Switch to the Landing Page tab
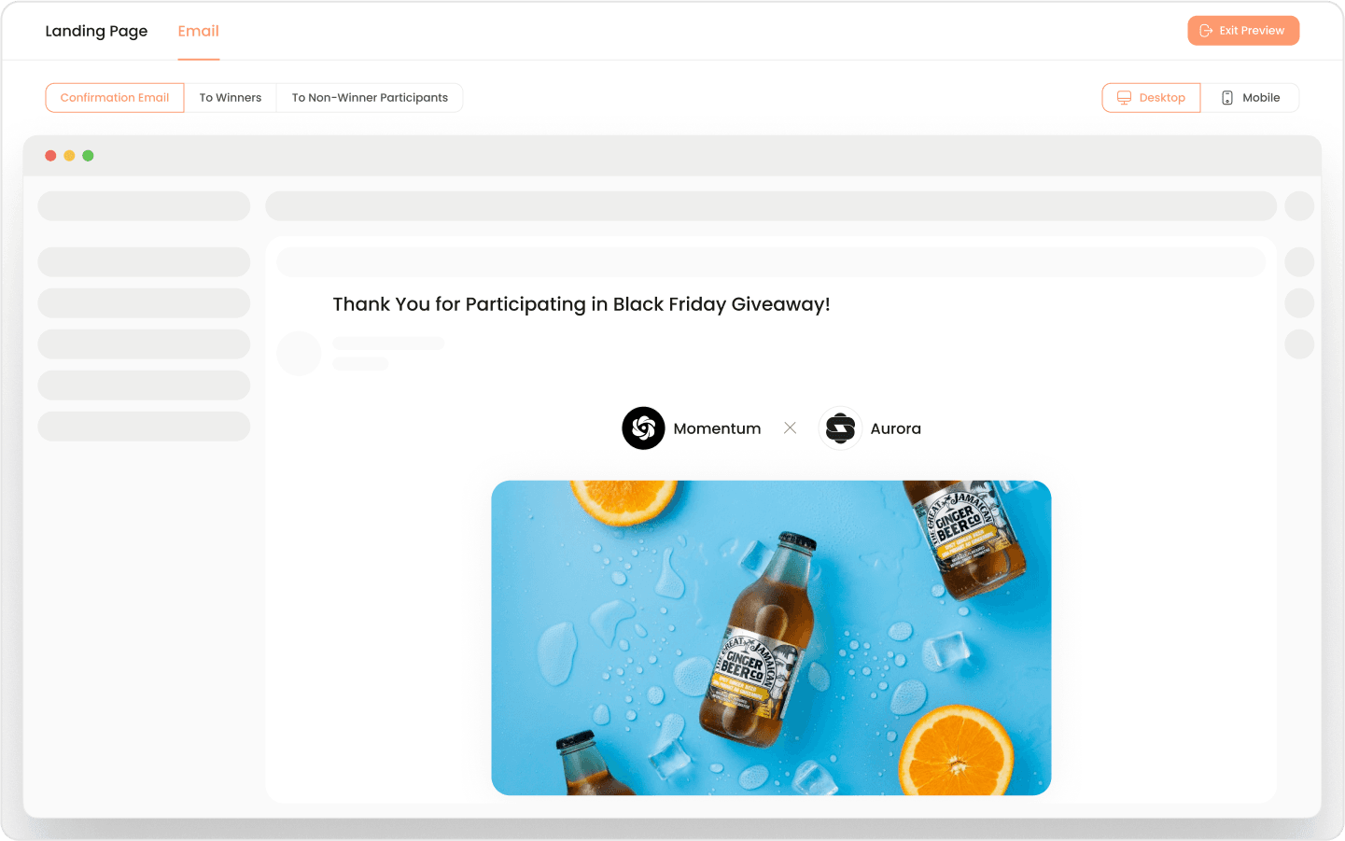This screenshot has height=841, width=1345. 96,31
